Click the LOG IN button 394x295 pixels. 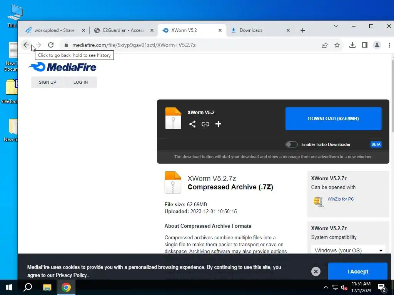[81, 82]
